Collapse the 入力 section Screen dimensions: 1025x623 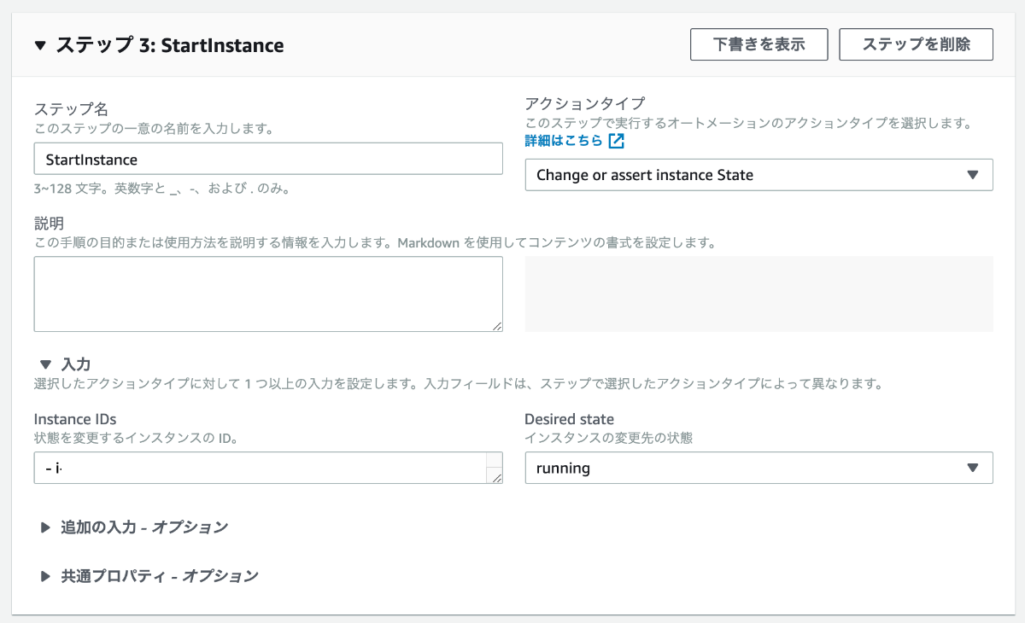click(46, 364)
